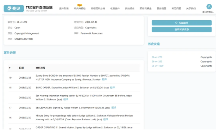The image size is (220, 131).
Task: Open 服务范围 menu item
Action: [161, 9]
